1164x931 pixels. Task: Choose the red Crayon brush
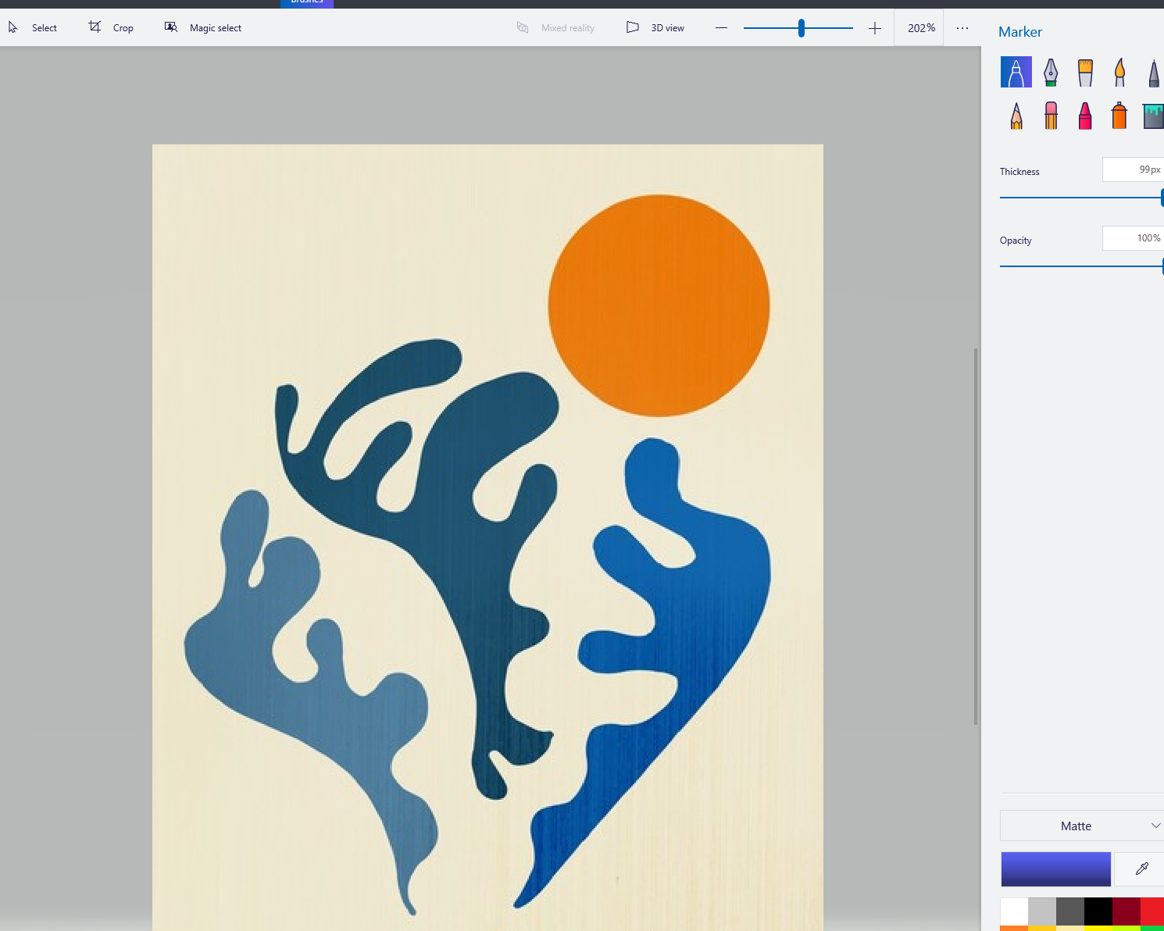pyautogui.click(x=1085, y=116)
